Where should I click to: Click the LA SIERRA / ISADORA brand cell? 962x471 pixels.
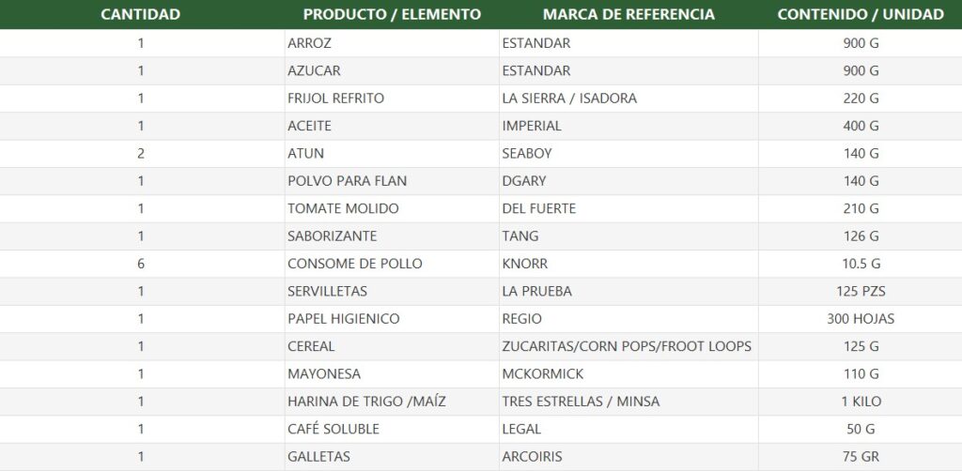pyautogui.click(x=628, y=99)
